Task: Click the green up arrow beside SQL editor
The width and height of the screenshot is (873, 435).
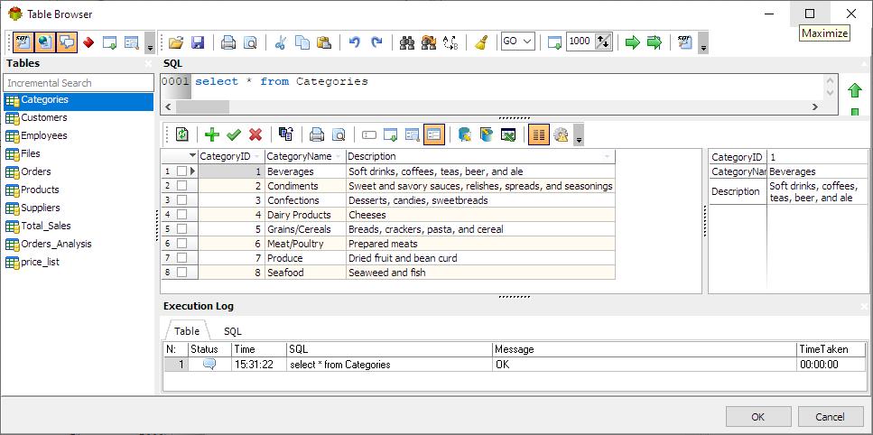Action: pos(855,90)
